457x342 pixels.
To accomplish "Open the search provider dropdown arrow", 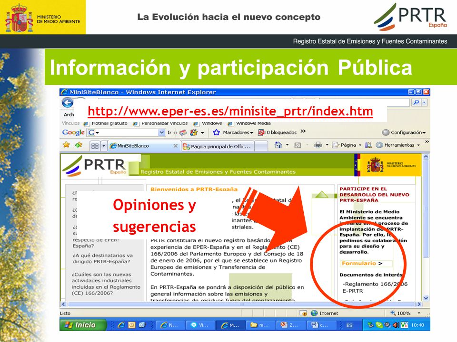I will click(x=424, y=103).
